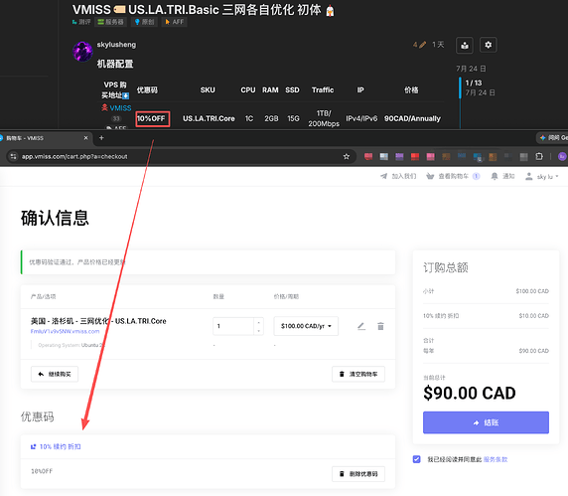Click the 10%OFF applied code text in the cart
The height and width of the screenshot is (496, 568).
[x=42, y=471]
